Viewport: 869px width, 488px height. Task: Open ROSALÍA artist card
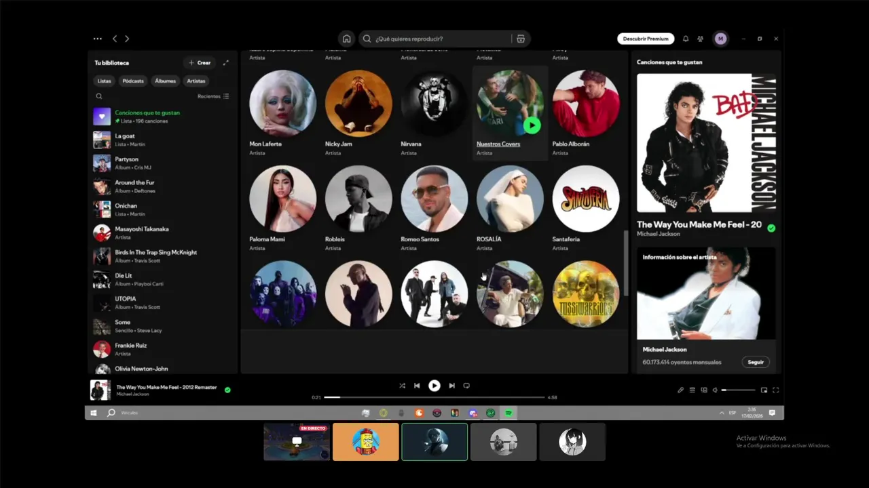(510, 209)
